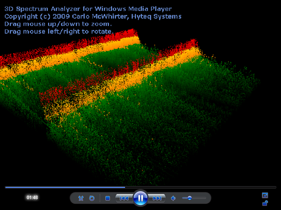Click the volume slider knob

190,198
